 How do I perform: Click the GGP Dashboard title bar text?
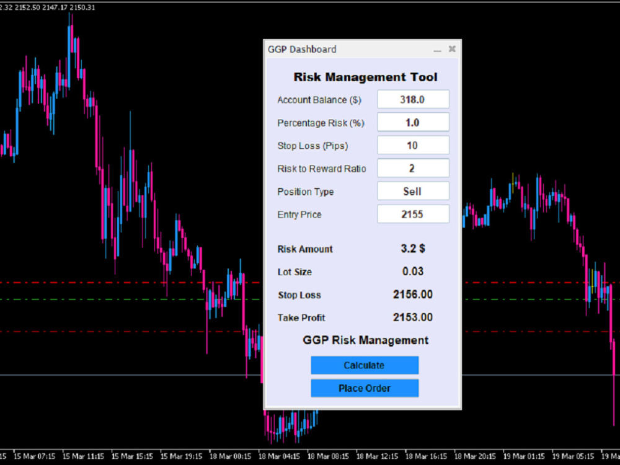point(302,50)
